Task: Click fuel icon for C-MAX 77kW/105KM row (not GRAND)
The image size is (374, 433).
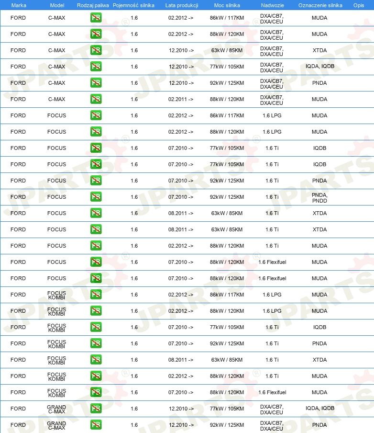Action: pyautogui.click(x=96, y=67)
